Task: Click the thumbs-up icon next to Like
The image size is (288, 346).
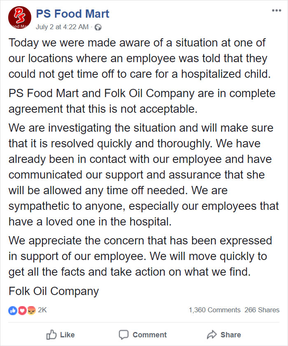Action: click(51, 334)
